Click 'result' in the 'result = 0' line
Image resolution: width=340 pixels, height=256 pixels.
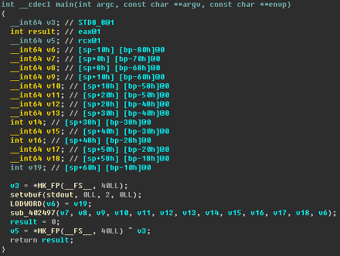tap(24, 222)
